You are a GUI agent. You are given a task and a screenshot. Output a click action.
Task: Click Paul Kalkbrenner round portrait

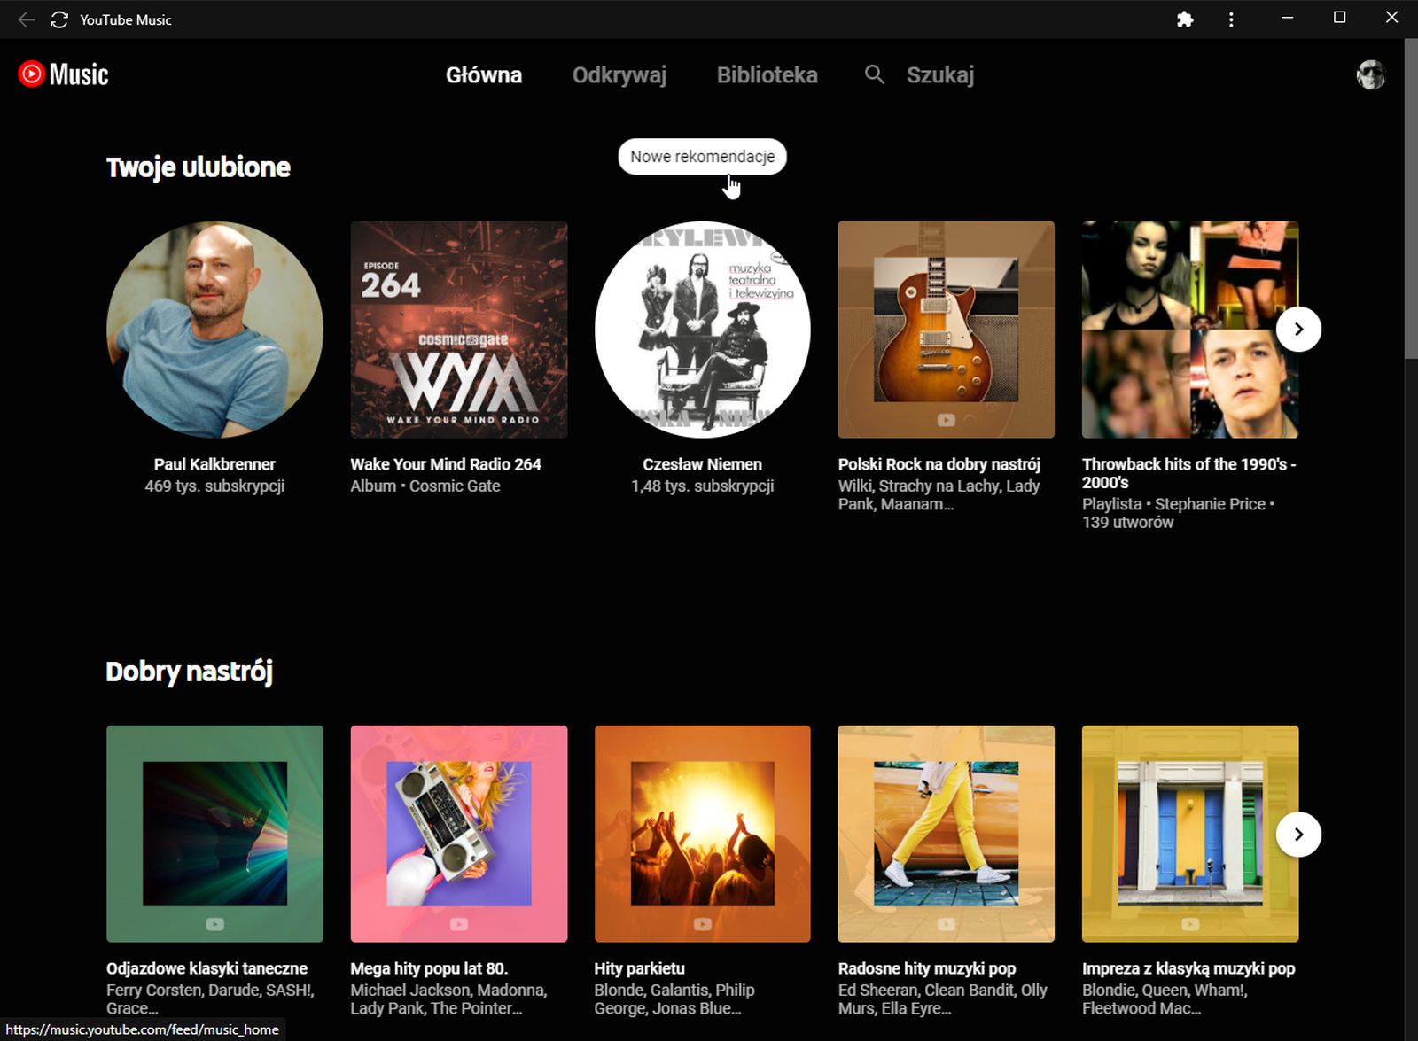coord(214,330)
